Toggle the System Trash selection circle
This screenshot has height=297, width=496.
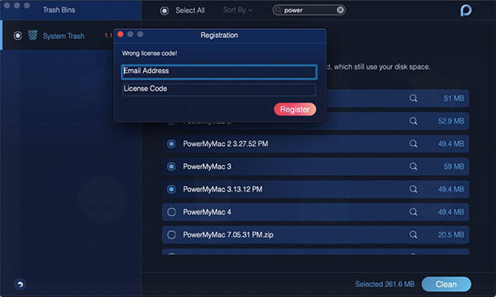point(17,35)
